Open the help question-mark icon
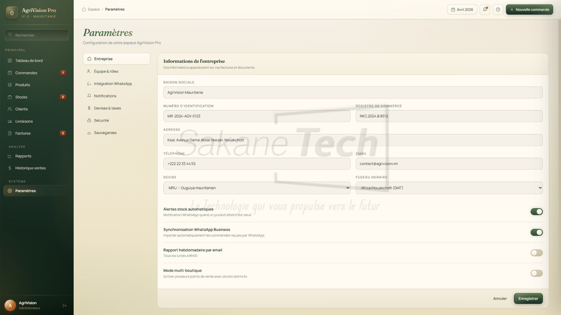The width and height of the screenshot is (561, 315). 498,9
